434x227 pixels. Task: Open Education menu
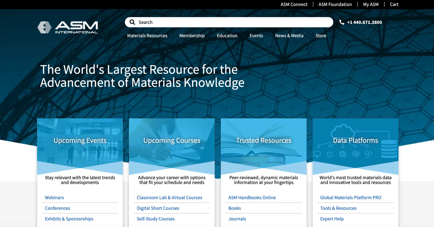pos(227,35)
